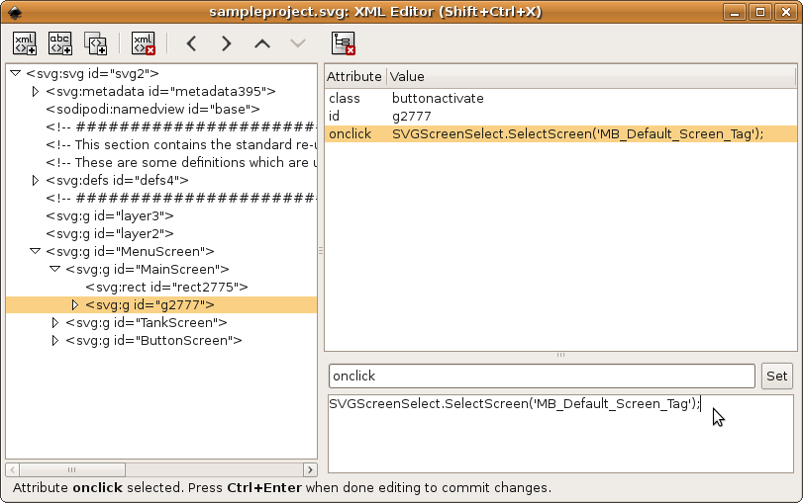Unindent node with left arrow icon

click(191, 43)
